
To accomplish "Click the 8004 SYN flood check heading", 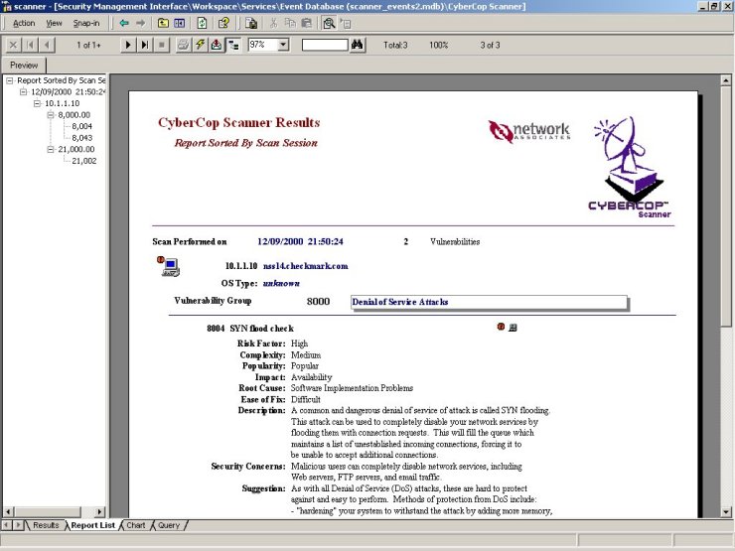I will pyautogui.click(x=250, y=329).
